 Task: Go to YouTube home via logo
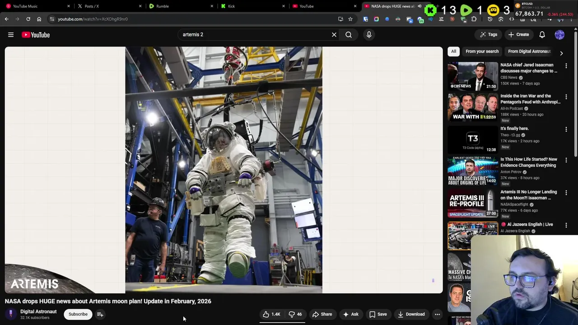click(x=36, y=35)
